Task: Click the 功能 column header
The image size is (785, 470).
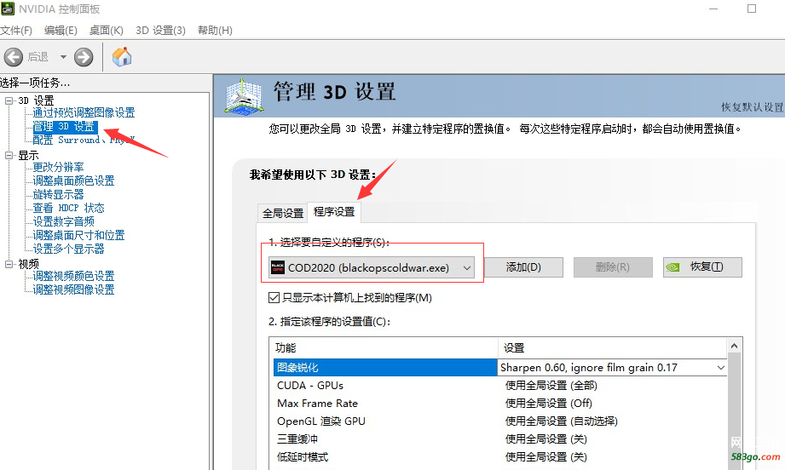Action: 384,347
